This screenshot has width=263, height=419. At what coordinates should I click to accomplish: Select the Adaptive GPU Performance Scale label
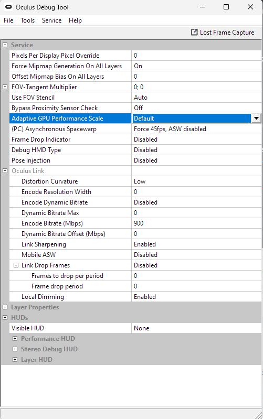pos(57,119)
